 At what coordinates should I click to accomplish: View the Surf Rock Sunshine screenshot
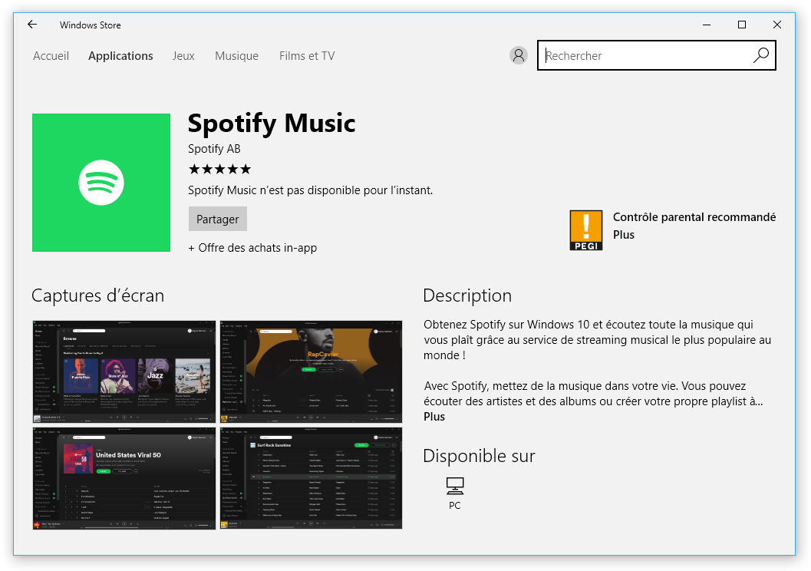click(311, 478)
